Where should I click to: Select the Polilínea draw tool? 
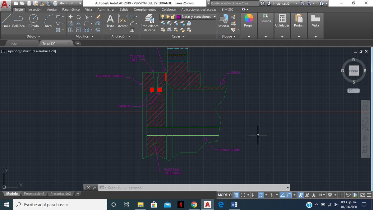19,21
